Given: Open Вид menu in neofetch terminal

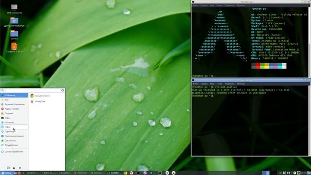Looking at the screenshot, I should click(x=212, y=5).
